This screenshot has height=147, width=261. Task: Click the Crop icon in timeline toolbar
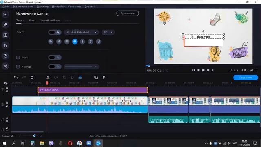point(64,77)
